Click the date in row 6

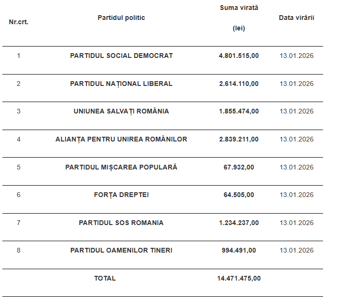point(296,195)
